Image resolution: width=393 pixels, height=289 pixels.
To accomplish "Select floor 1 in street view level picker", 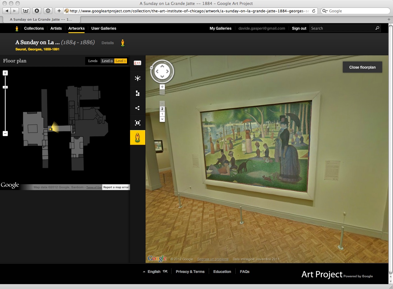I will coord(162,114).
